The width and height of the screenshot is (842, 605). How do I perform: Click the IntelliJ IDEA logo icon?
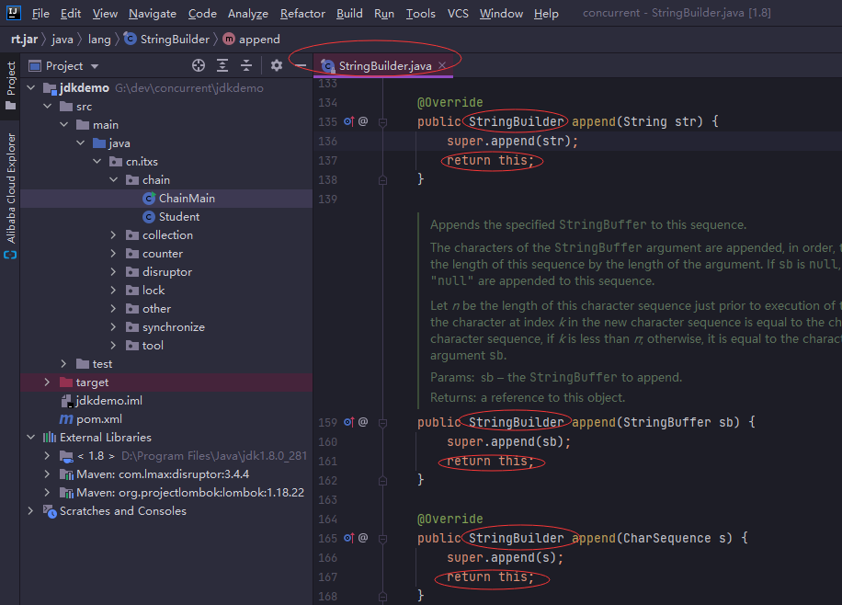pyautogui.click(x=13, y=13)
